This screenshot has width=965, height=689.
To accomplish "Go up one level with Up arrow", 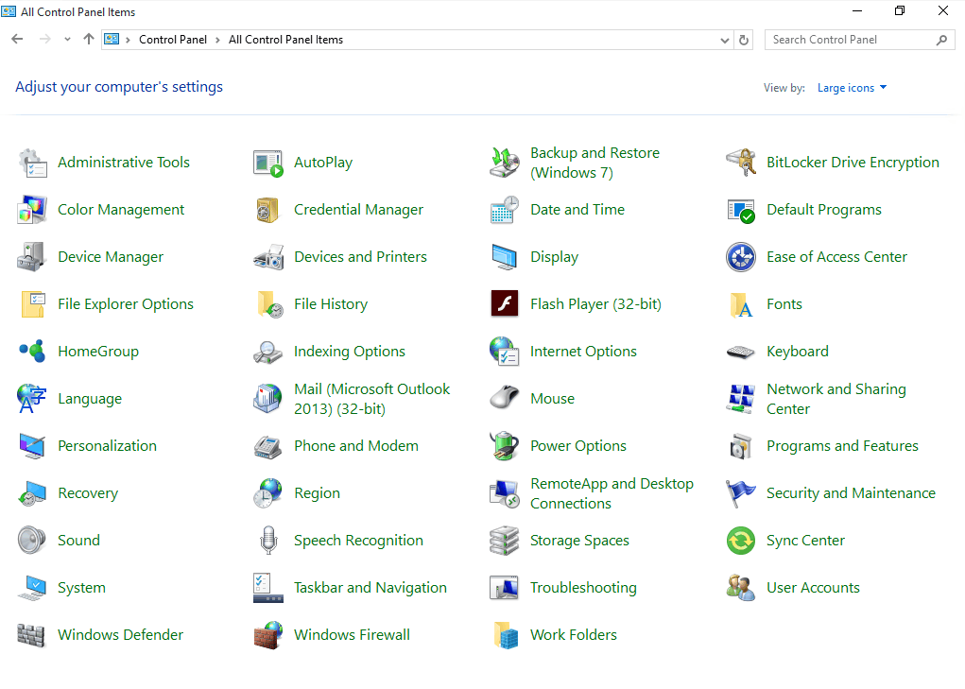I will (89, 40).
